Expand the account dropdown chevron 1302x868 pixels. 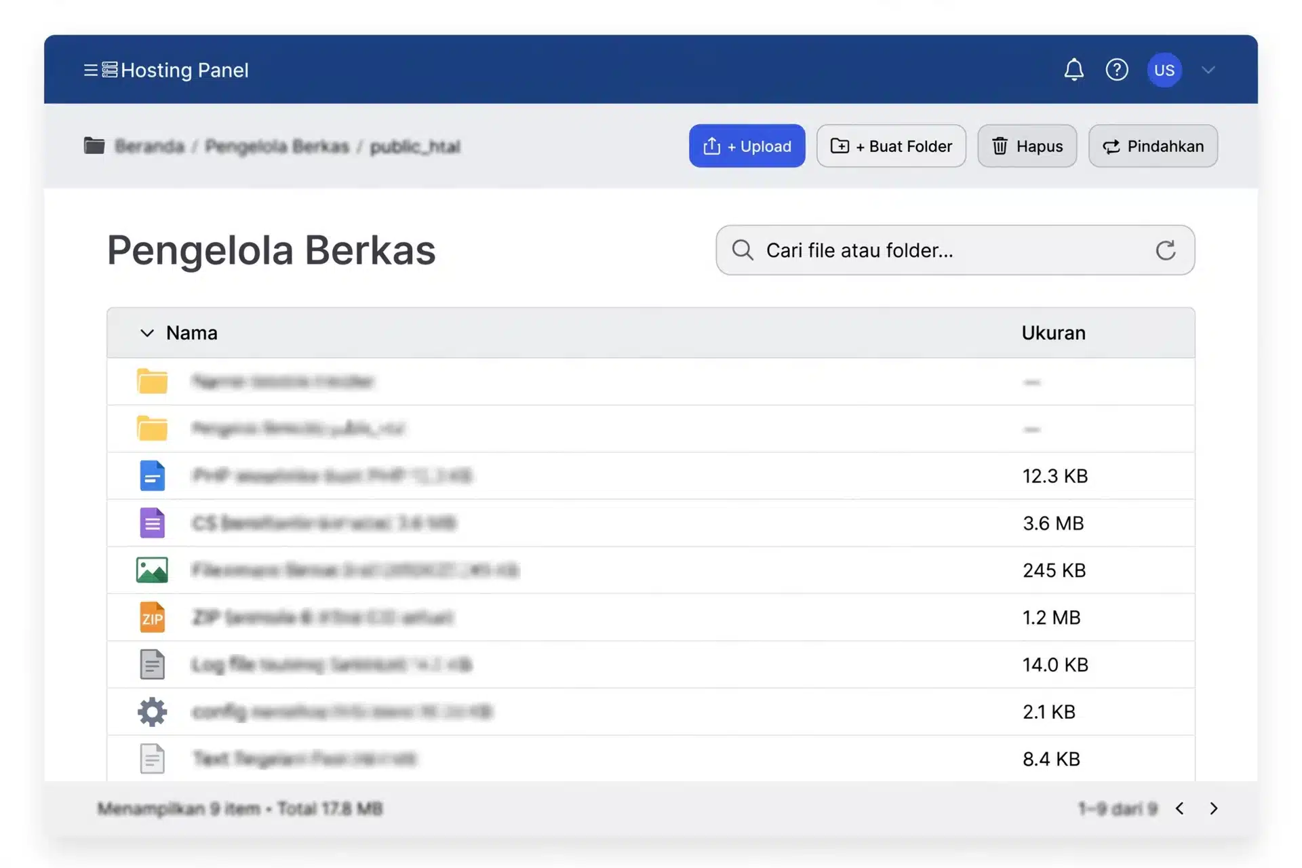(x=1208, y=70)
